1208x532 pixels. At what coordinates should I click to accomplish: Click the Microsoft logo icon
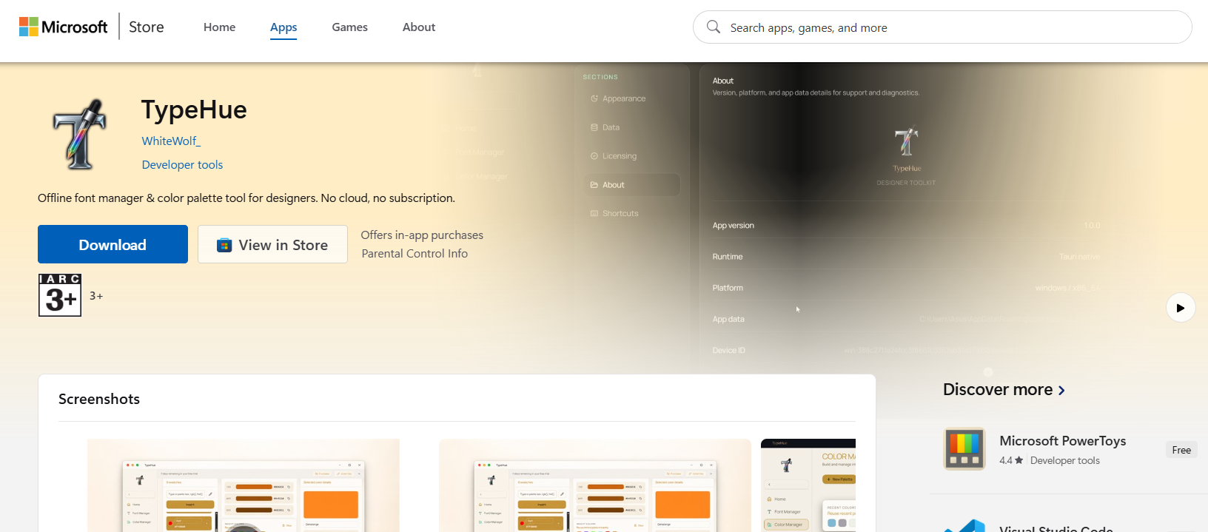tap(29, 27)
